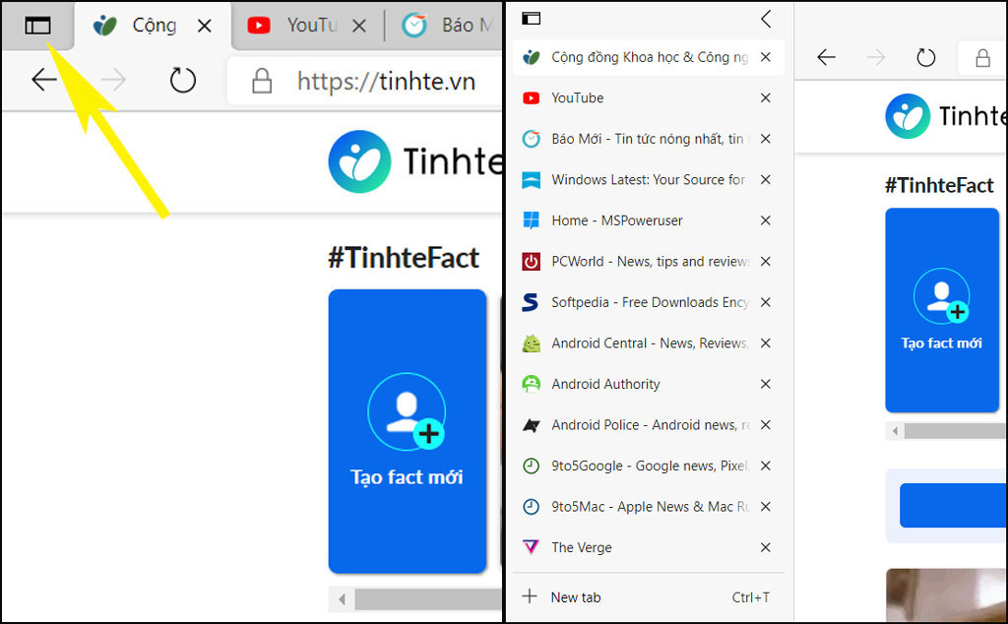
Task: Close Cộng đồng Khoa học vertical tab
Action: tap(766, 57)
